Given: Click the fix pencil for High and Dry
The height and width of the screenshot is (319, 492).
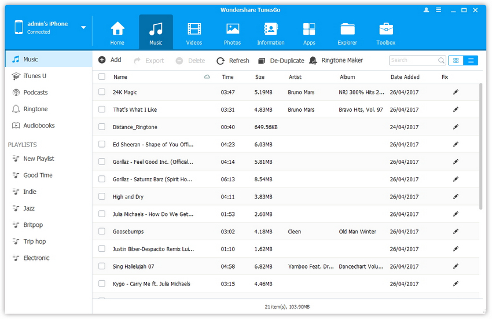Looking at the screenshot, I should 456,196.
